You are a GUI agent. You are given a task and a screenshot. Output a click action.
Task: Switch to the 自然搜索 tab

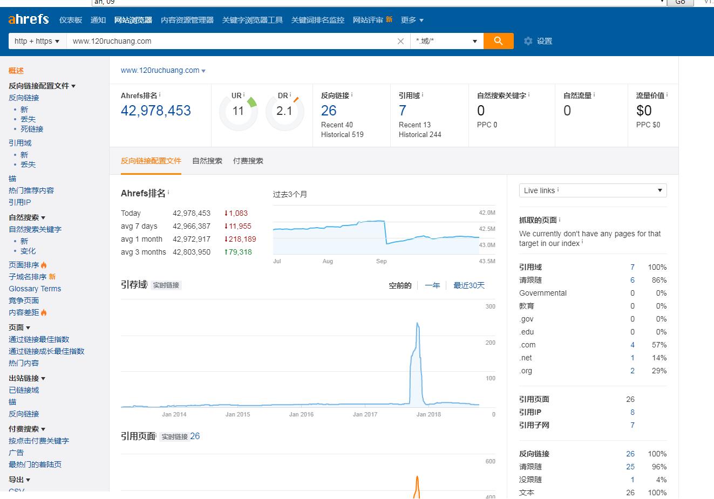click(x=207, y=161)
